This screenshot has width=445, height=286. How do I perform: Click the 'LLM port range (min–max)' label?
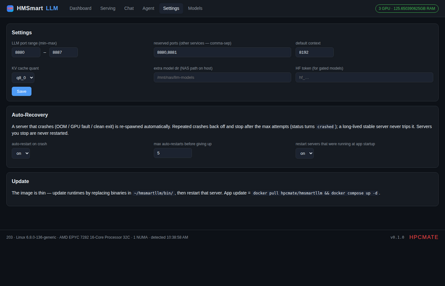(x=34, y=43)
